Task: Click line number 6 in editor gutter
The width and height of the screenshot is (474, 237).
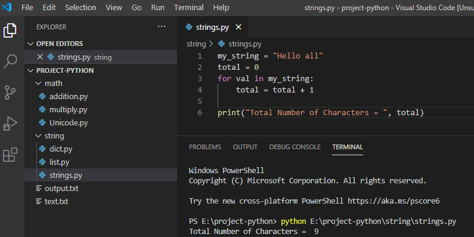Action: point(200,113)
